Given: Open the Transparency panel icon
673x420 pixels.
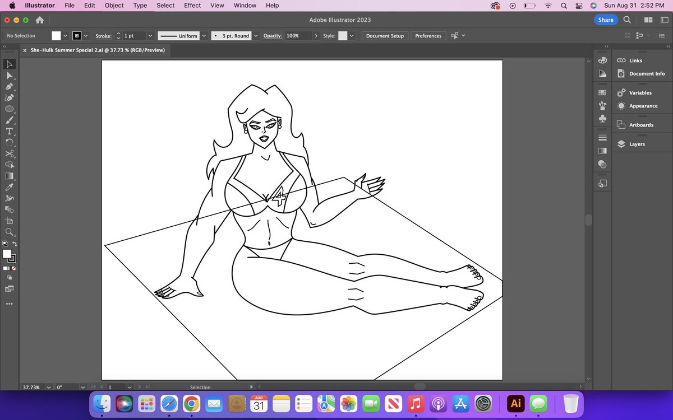Looking at the screenshot, I should (602, 164).
